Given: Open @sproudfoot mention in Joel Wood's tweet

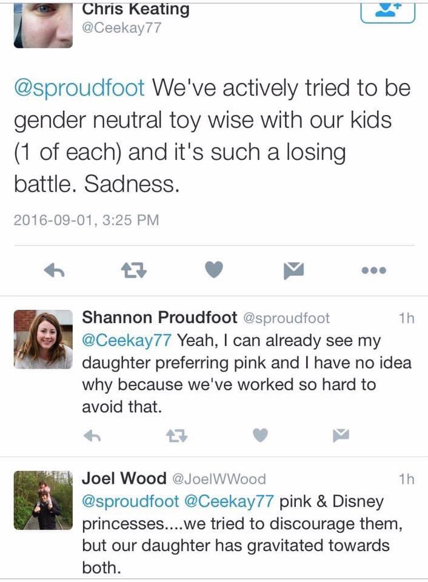Looking at the screenshot, I should coord(131,501).
